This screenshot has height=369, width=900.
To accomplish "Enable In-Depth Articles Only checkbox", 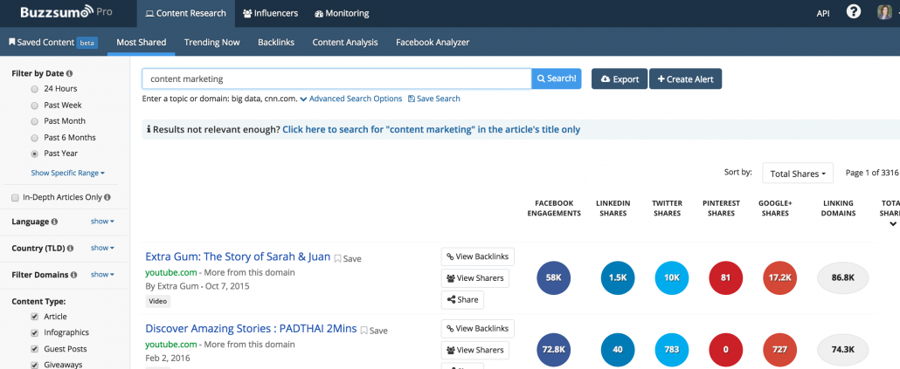I will tap(16, 198).
